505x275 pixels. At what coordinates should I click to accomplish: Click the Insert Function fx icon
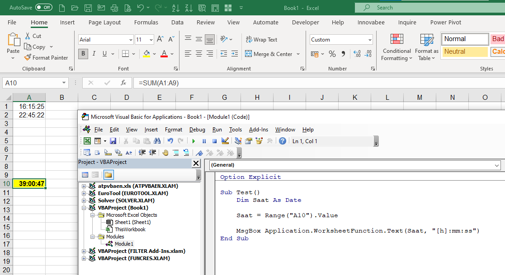[x=123, y=83]
